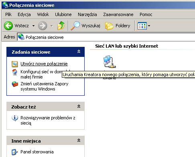This screenshot has width=195, height=157.
Task: Collapse the Zadania sieciowe panel
Action: point(79,52)
